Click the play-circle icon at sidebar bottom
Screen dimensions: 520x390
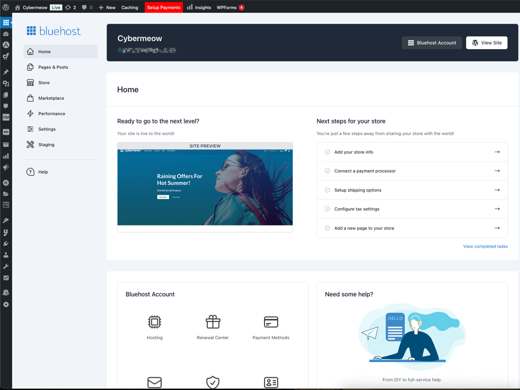tap(6, 305)
